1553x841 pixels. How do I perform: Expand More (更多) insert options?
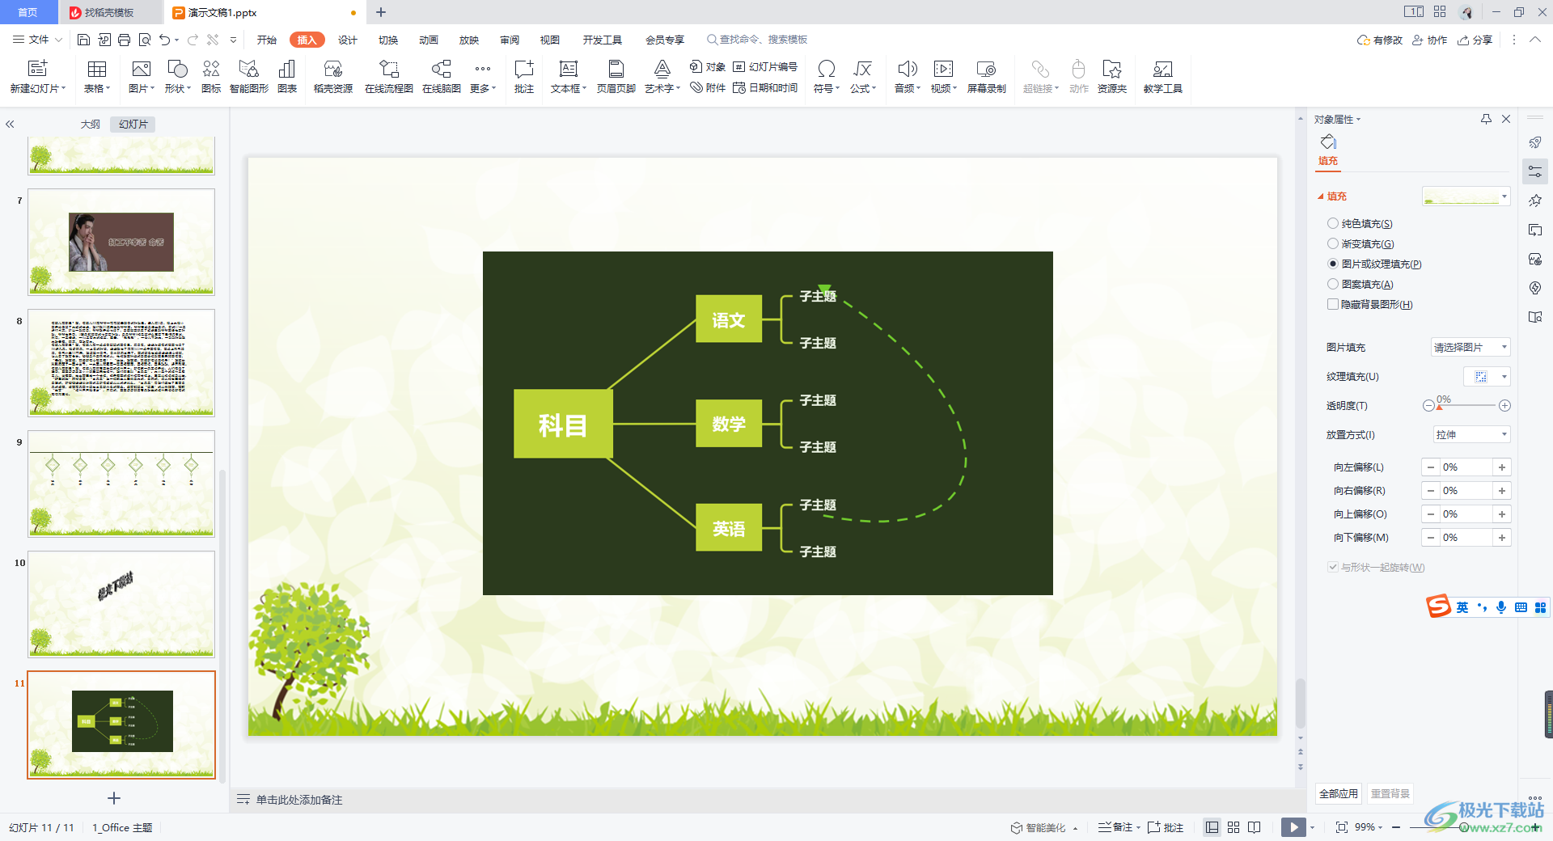[483, 77]
